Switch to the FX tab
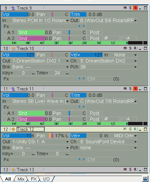 [x=34, y=179]
